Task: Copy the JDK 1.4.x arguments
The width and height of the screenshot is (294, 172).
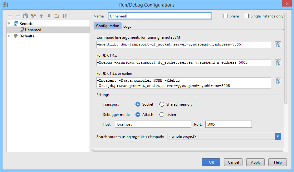Action: point(278,63)
